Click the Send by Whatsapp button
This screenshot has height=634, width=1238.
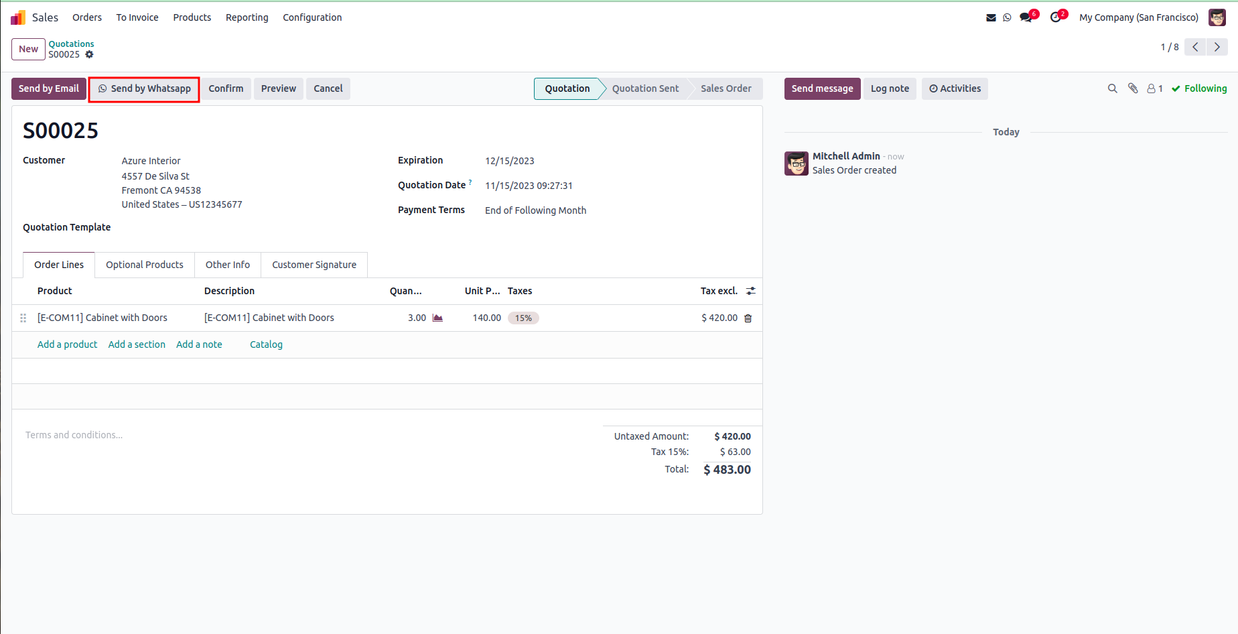pos(144,88)
